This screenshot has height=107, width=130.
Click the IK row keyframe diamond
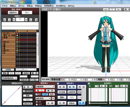(17, 40)
